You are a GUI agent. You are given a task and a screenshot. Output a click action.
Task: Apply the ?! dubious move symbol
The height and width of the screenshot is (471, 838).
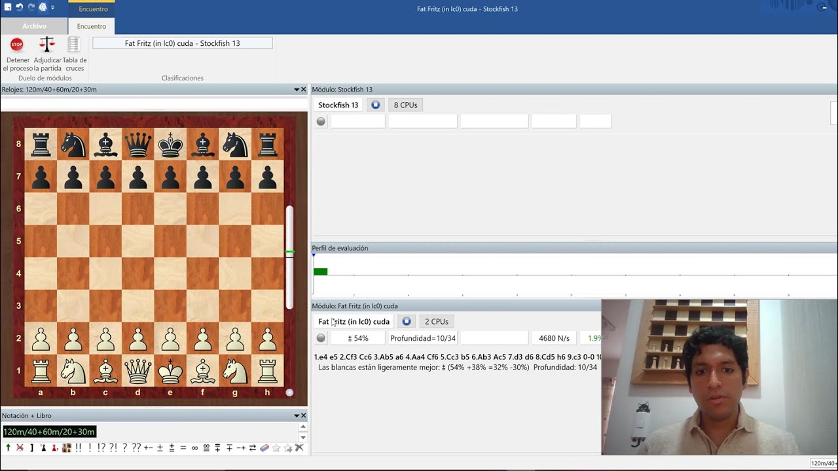[x=113, y=448]
